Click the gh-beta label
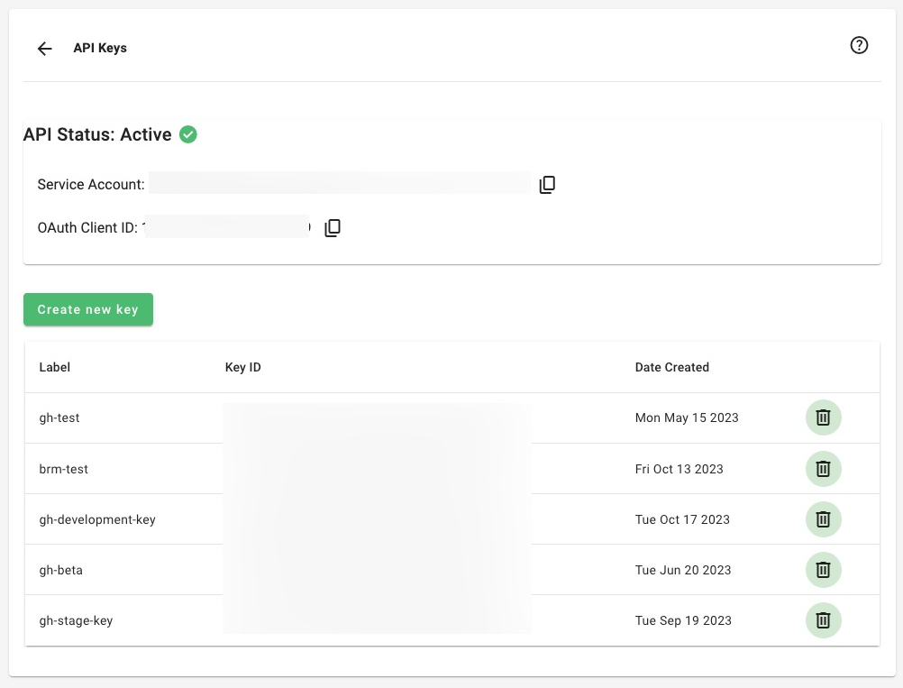Screen dimensions: 903x688 click(x=61, y=571)
